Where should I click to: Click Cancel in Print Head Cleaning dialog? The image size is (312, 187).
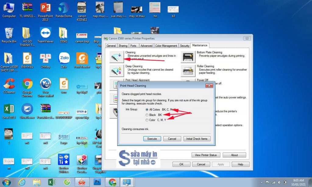click(x=172, y=139)
